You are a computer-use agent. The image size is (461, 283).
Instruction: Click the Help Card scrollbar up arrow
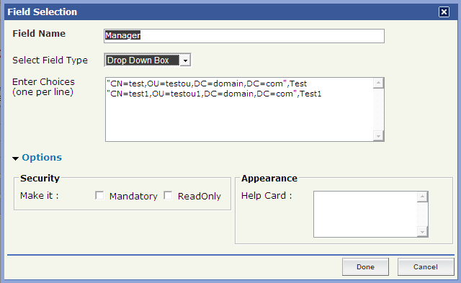tap(422, 197)
